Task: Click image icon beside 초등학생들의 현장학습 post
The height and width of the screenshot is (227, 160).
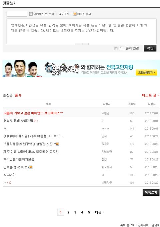Action: [57, 144]
